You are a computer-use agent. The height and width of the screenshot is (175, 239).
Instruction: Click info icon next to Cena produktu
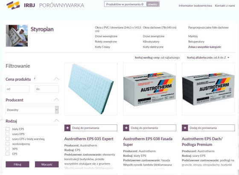35,78
